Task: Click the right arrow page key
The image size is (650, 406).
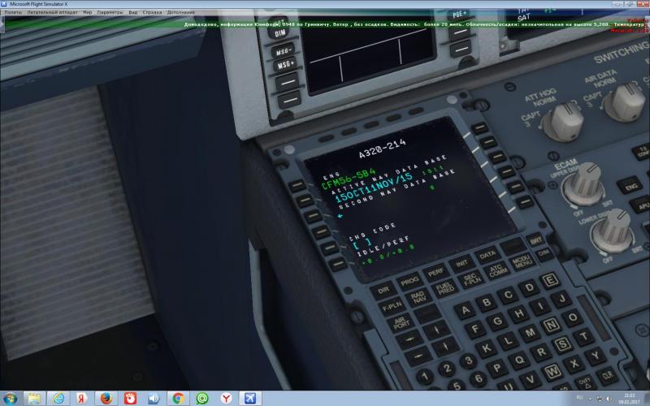Action: click(418, 356)
